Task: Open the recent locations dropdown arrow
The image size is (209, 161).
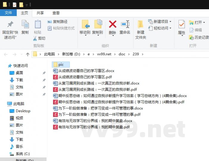Action: pyautogui.click(x=21, y=54)
